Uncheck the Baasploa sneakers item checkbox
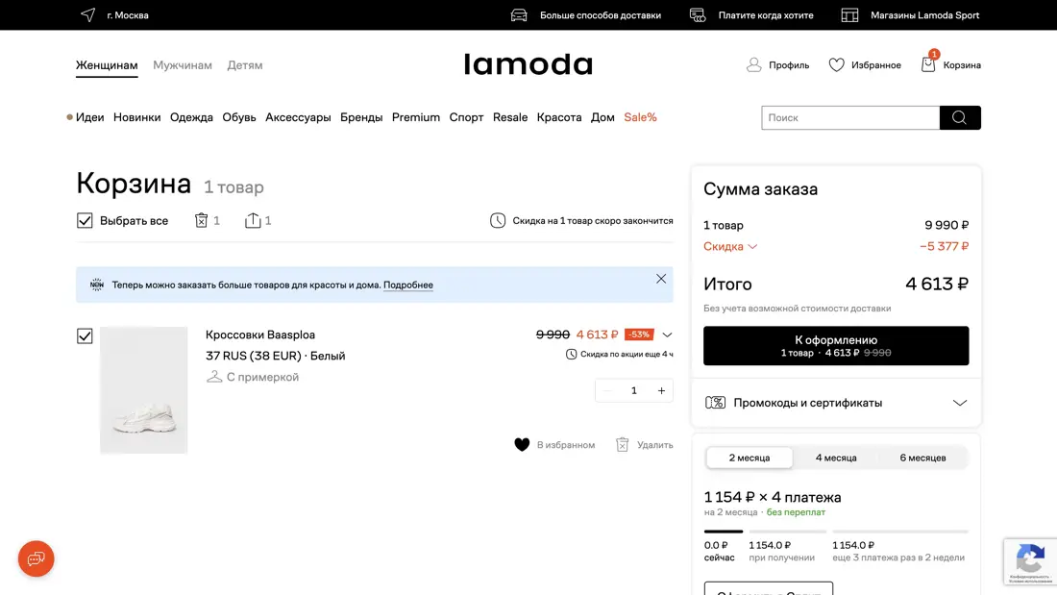 [x=85, y=335]
